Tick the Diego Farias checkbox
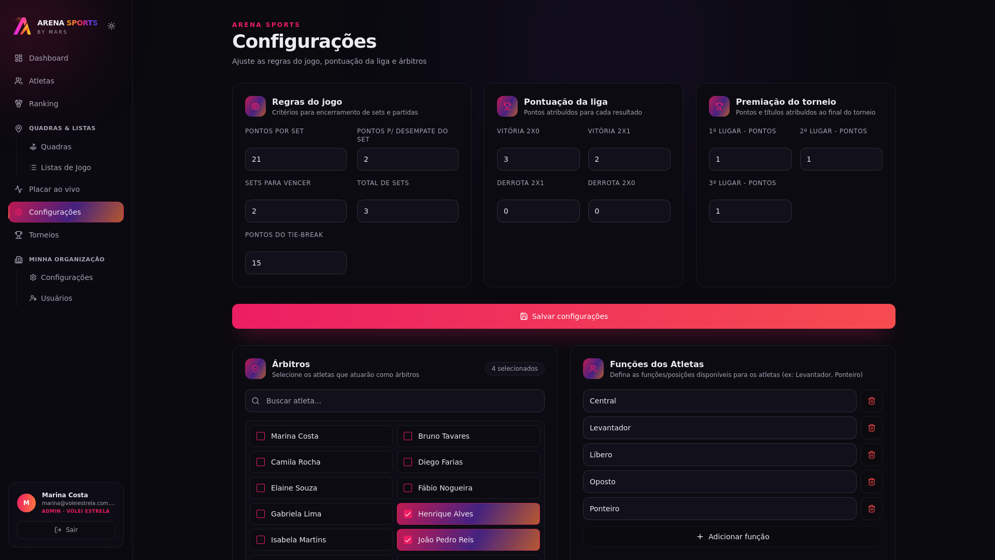Image resolution: width=995 pixels, height=560 pixels. [408, 462]
